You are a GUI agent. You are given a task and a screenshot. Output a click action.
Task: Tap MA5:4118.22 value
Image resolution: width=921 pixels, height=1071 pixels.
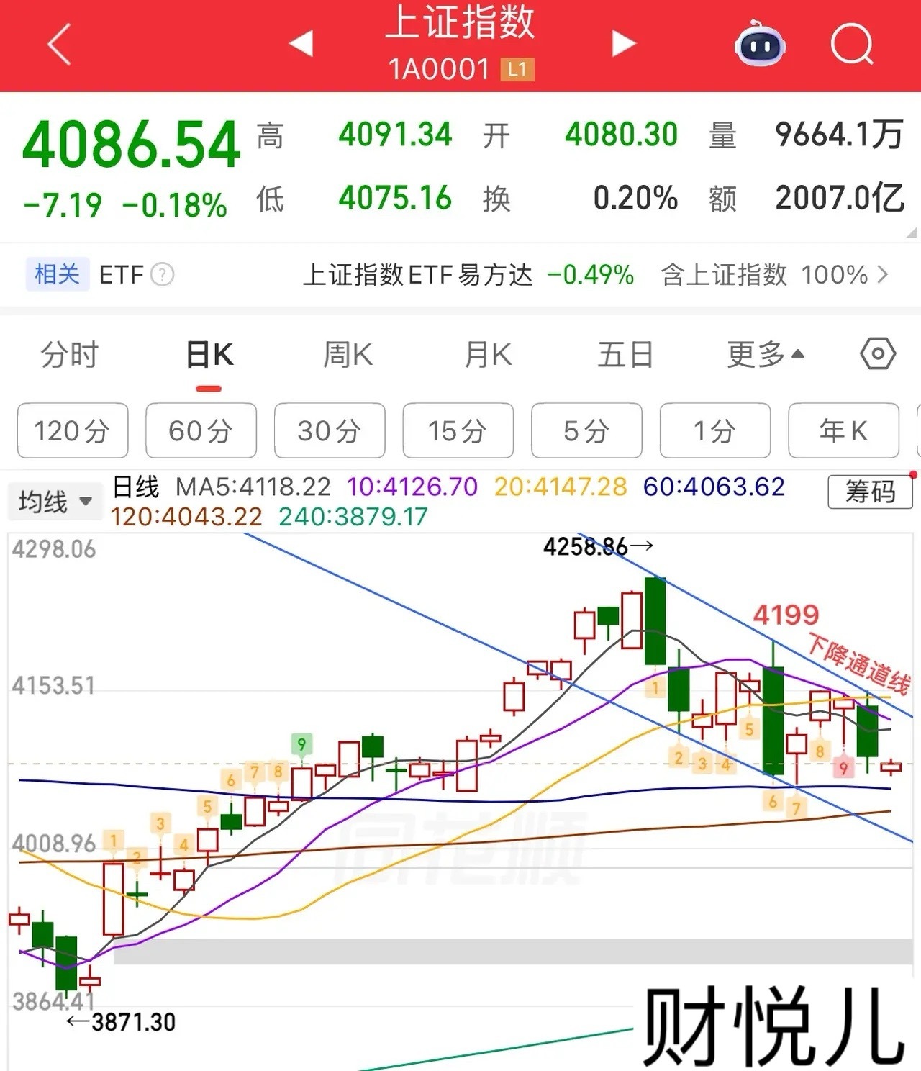[x=253, y=487]
